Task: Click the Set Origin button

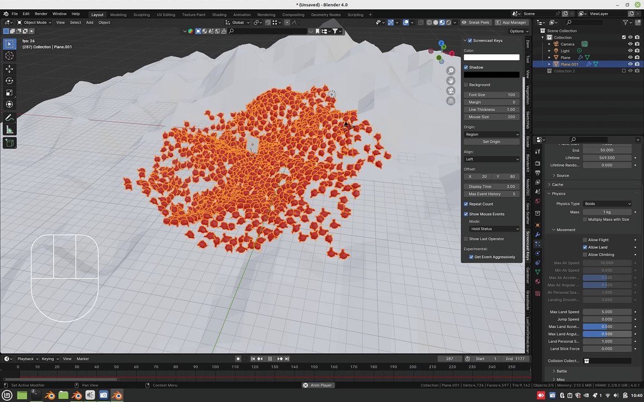Action: (x=491, y=142)
